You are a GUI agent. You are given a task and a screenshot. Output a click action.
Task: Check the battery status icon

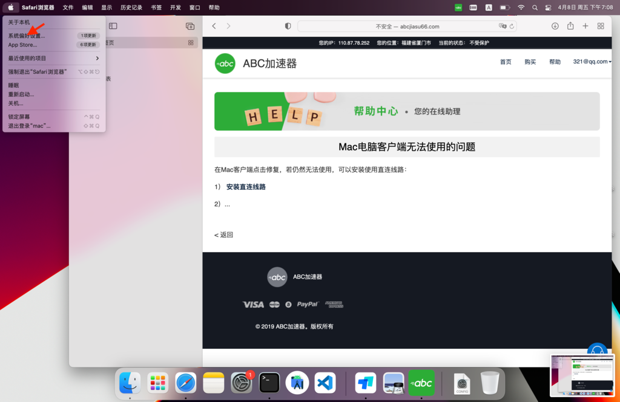[504, 7]
